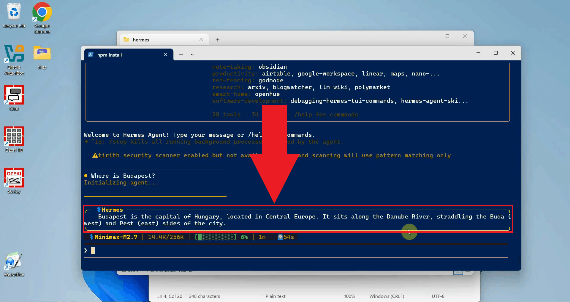Screen dimensions: 570x302
Task: Click the PowerShell icon on the npm install tab
Action: [x=91, y=55]
